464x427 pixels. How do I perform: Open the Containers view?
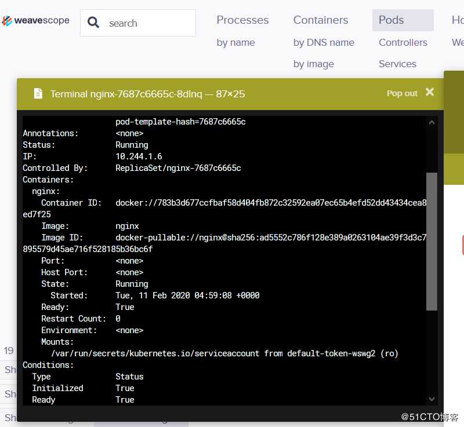pyautogui.click(x=321, y=20)
